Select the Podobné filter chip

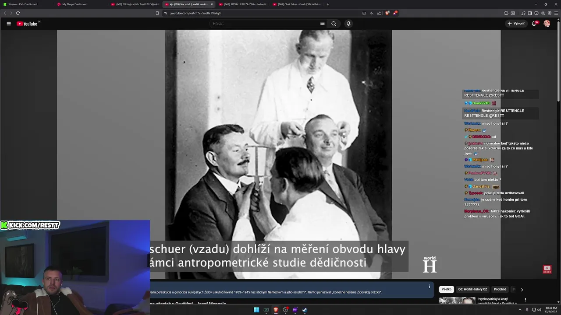[500, 289]
